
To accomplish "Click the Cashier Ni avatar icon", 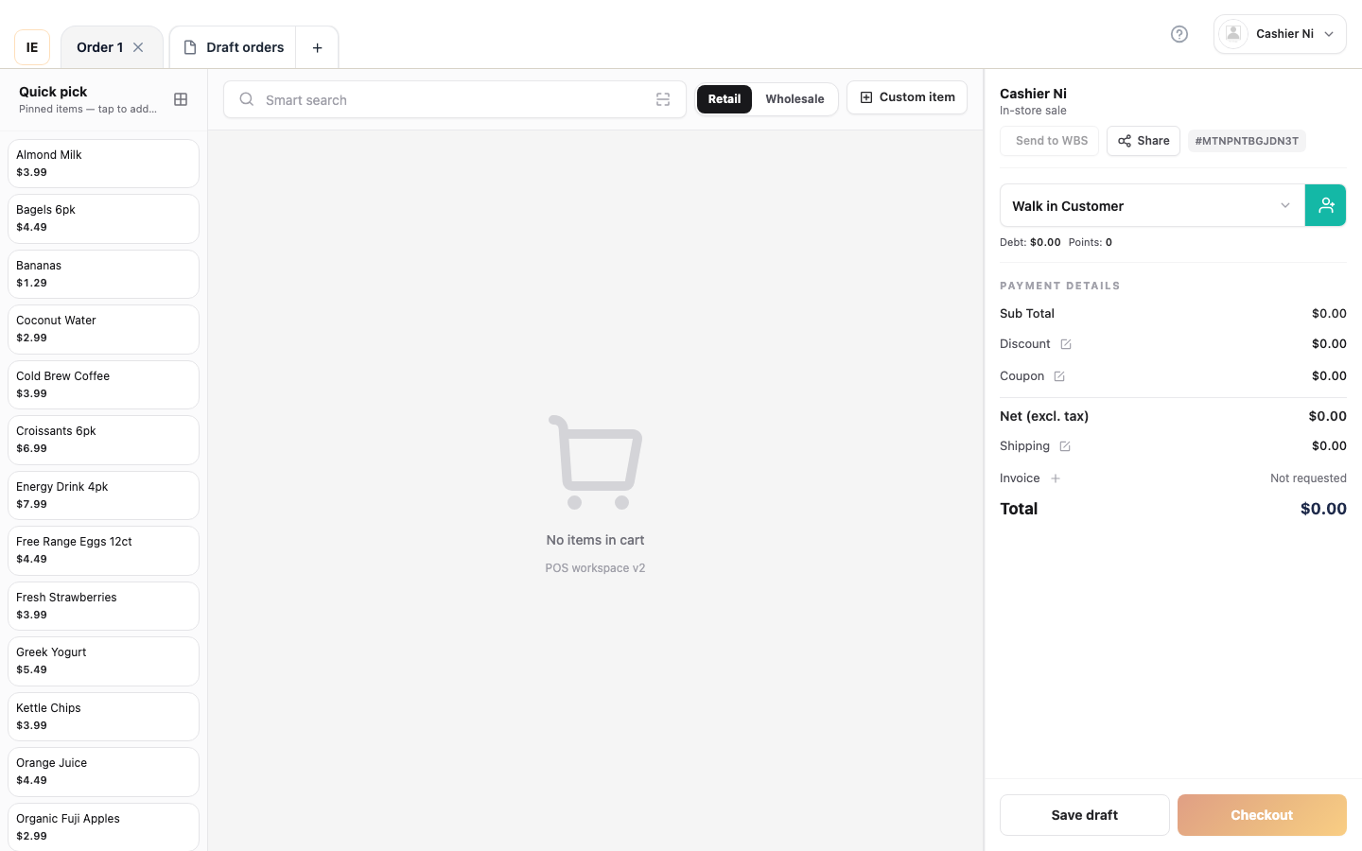I will (x=1233, y=34).
